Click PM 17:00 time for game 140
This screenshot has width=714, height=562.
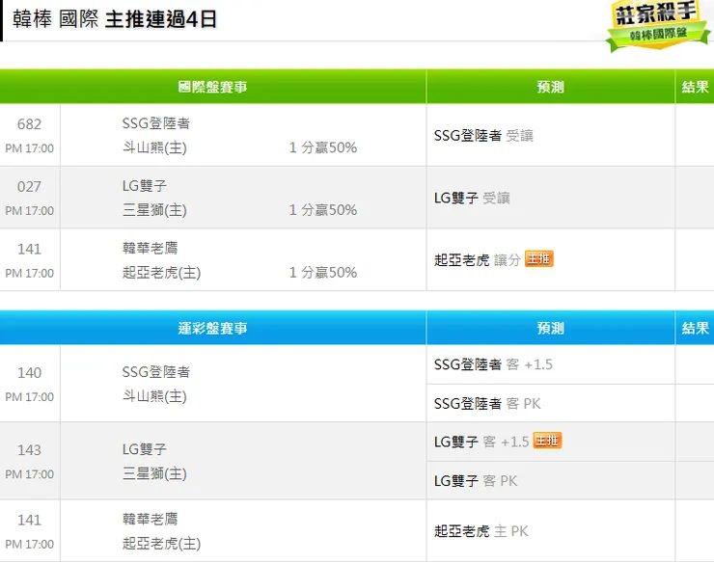pyautogui.click(x=29, y=397)
